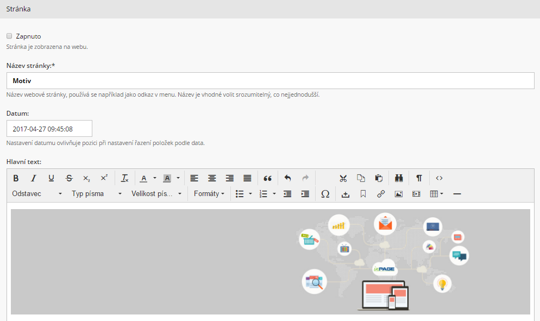The image size is (540, 321).
Task: Insert special character Omega symbol
Action: click(x=325, y=194)
